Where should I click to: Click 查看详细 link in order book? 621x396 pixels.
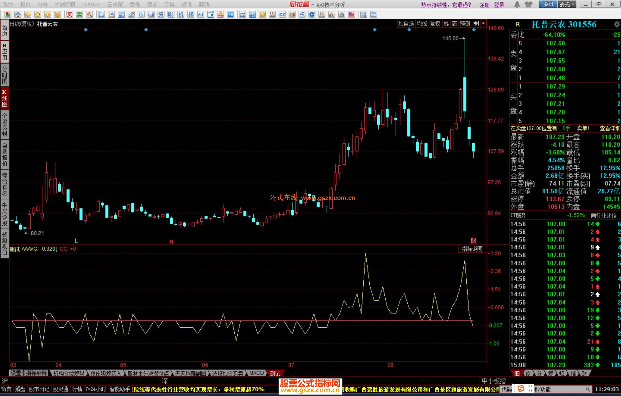click(x=609, y=128)
